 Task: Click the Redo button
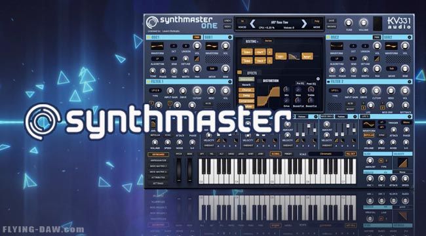click(227, 26)
